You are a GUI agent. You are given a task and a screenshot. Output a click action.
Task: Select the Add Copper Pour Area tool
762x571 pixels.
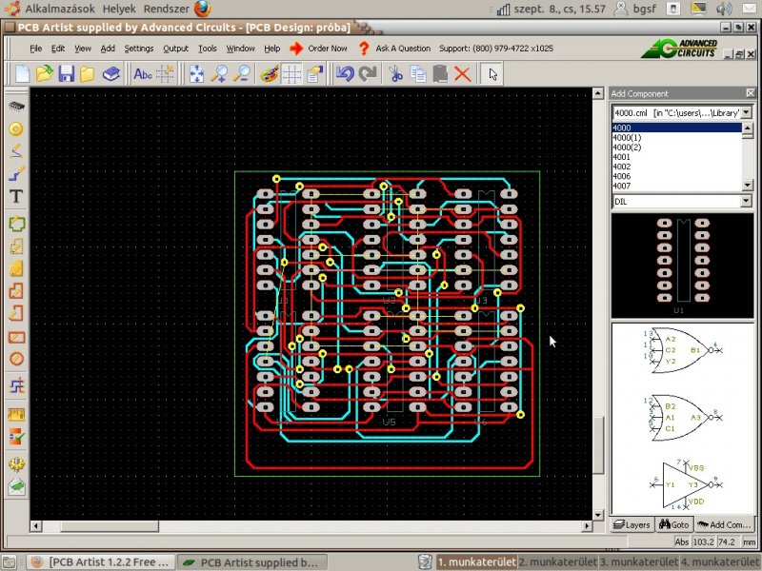(16, 268)
